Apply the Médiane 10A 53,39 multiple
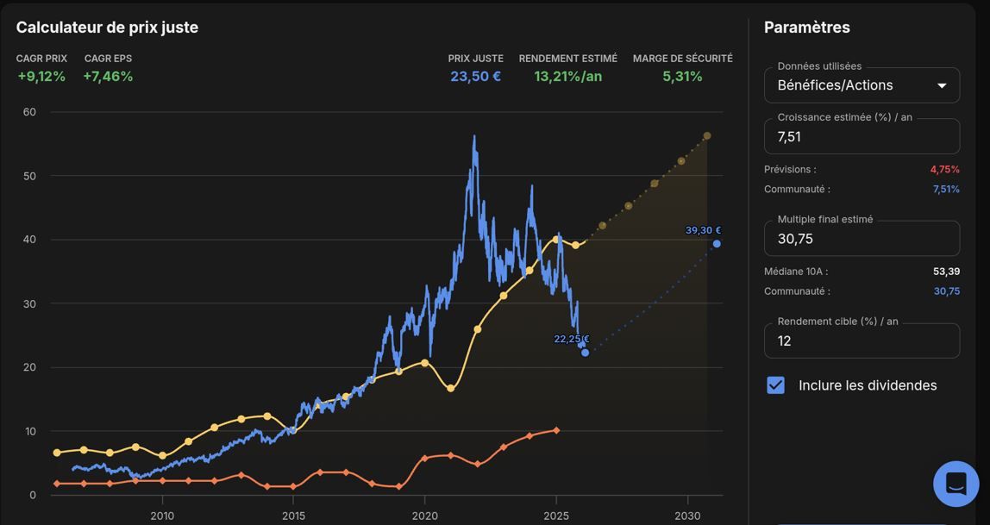This screenshot has height=525, width=990. pos(946,272)
